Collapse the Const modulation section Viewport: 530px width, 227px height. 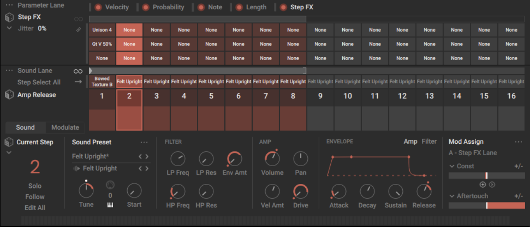tap(452, 166)
